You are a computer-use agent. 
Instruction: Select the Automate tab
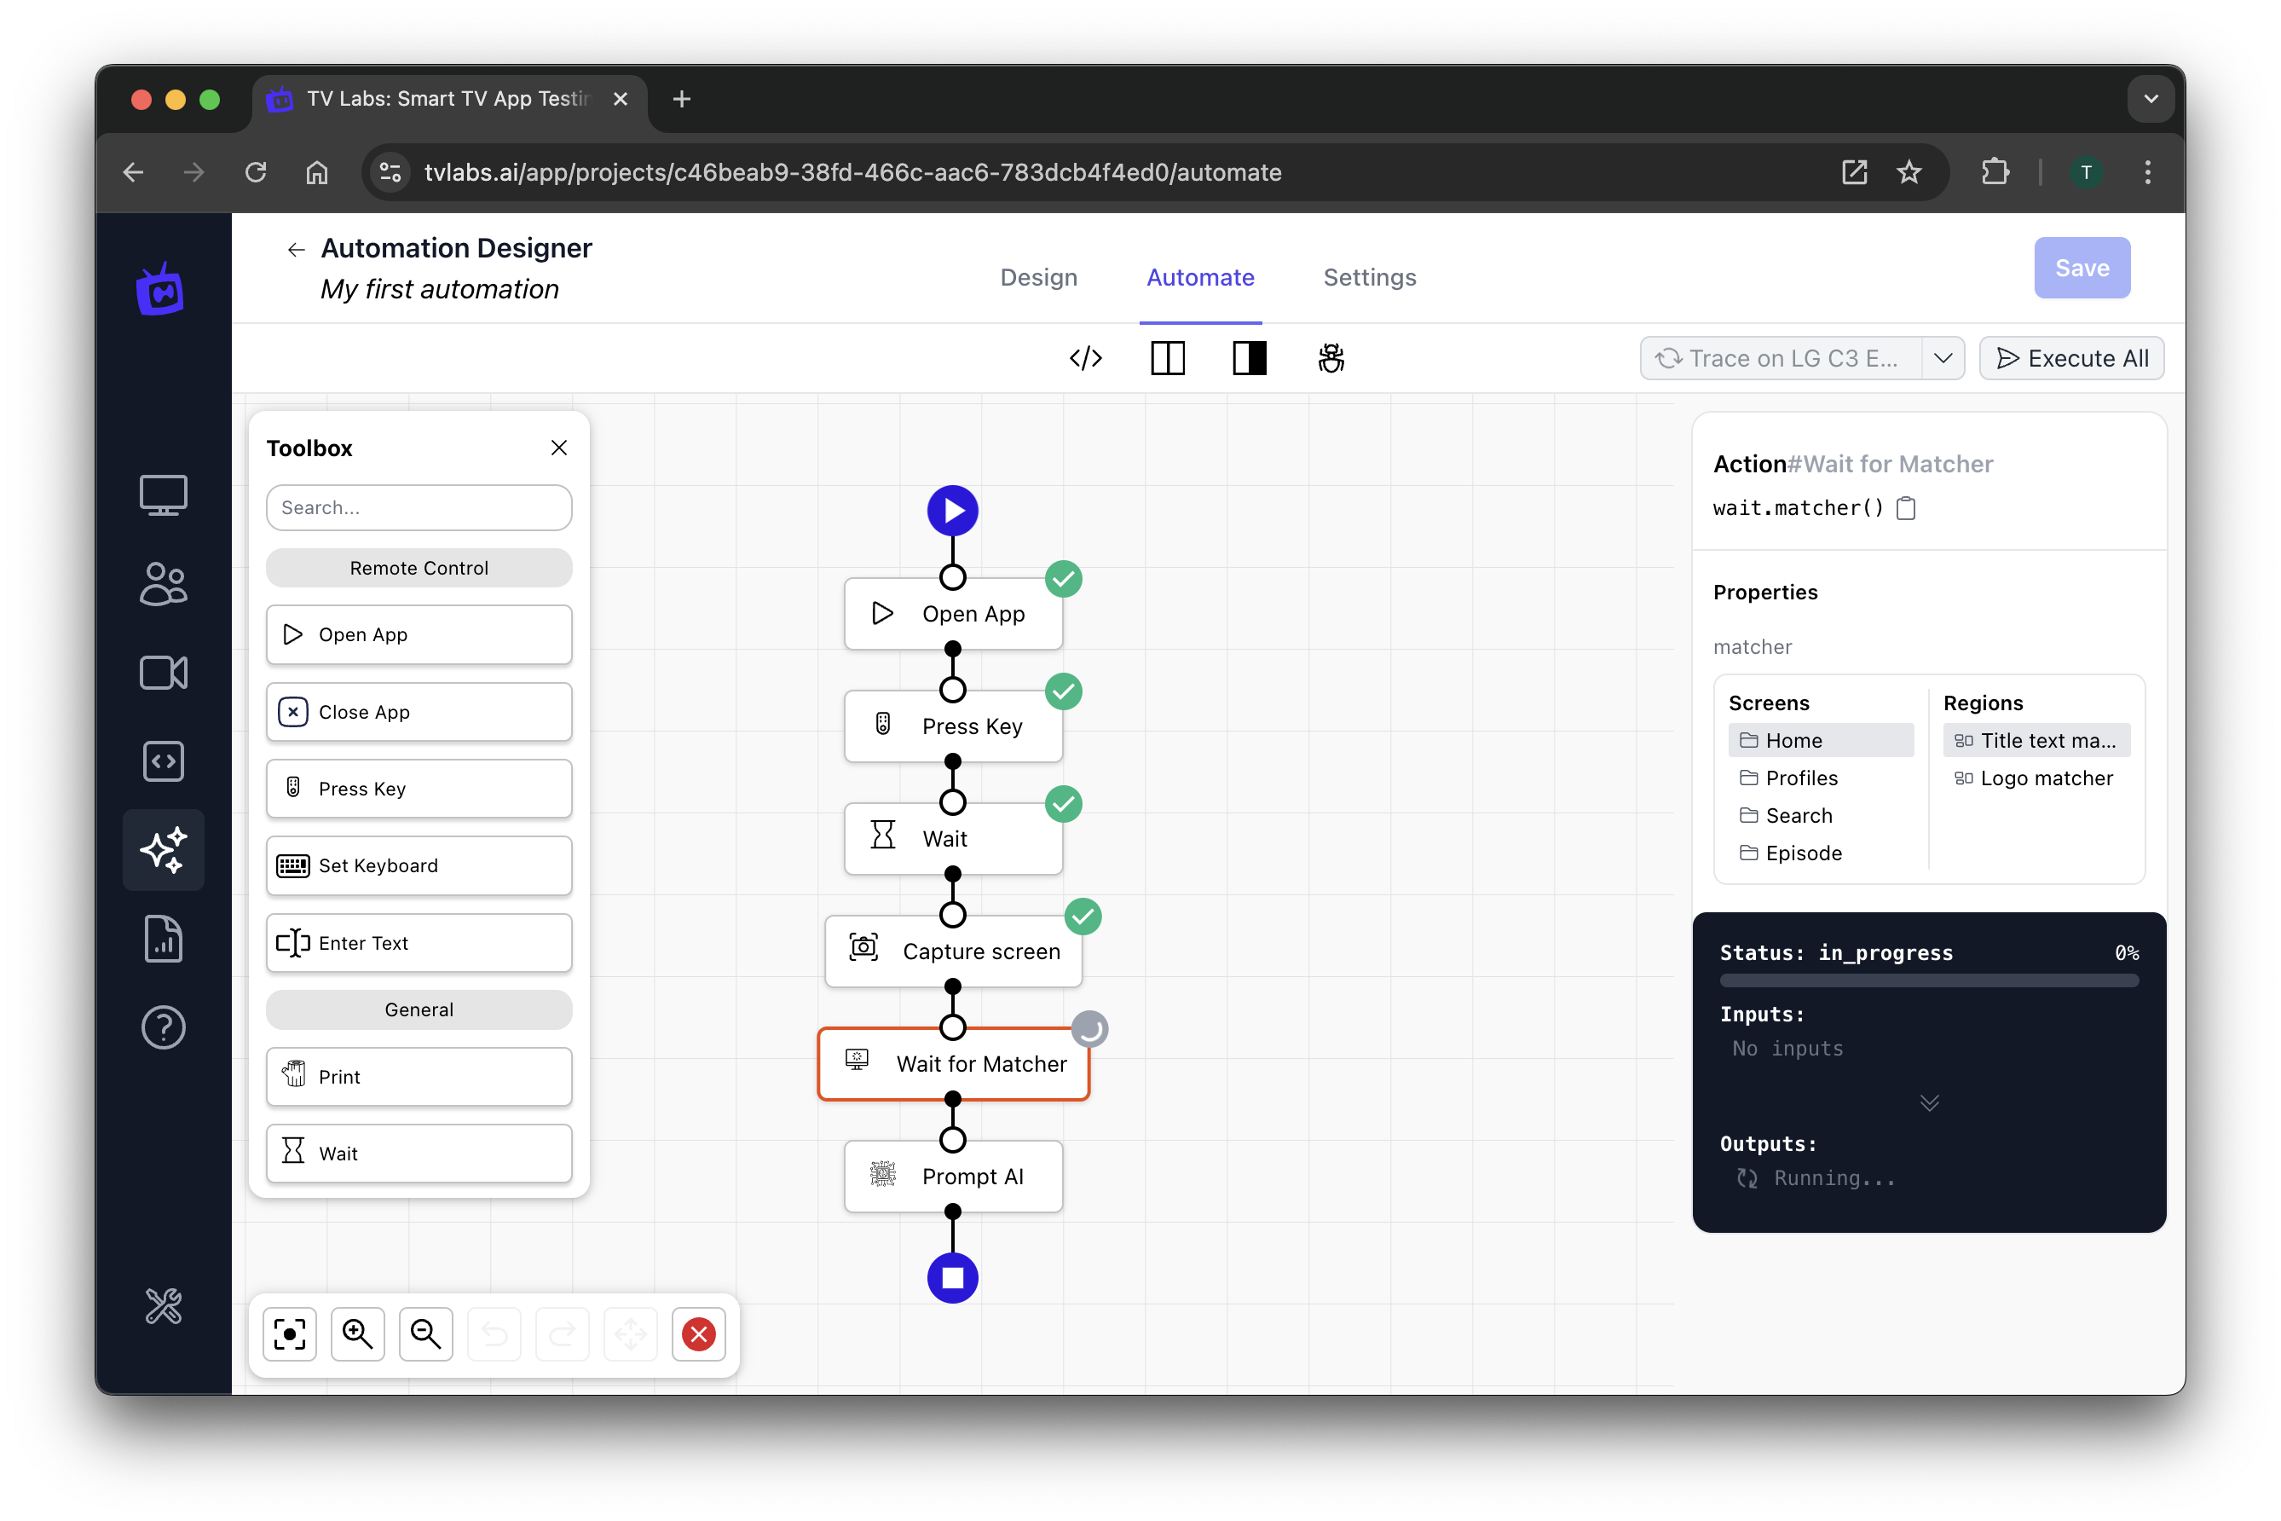(x=1200, y=277)
